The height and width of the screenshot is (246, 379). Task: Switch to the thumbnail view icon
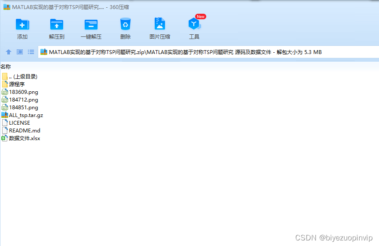20,52
